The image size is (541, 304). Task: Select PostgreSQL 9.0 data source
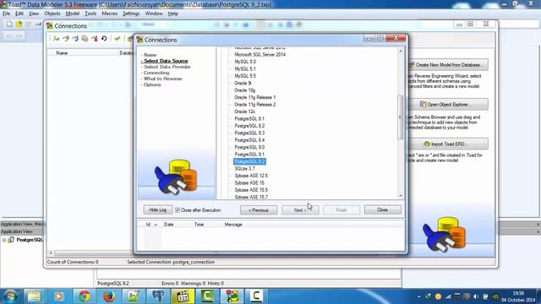pos(249,147)
